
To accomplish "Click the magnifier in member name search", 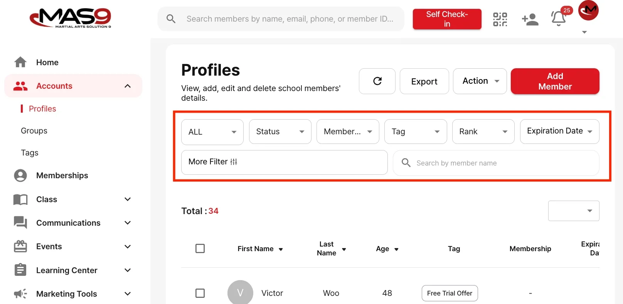I will coord(406,162).
